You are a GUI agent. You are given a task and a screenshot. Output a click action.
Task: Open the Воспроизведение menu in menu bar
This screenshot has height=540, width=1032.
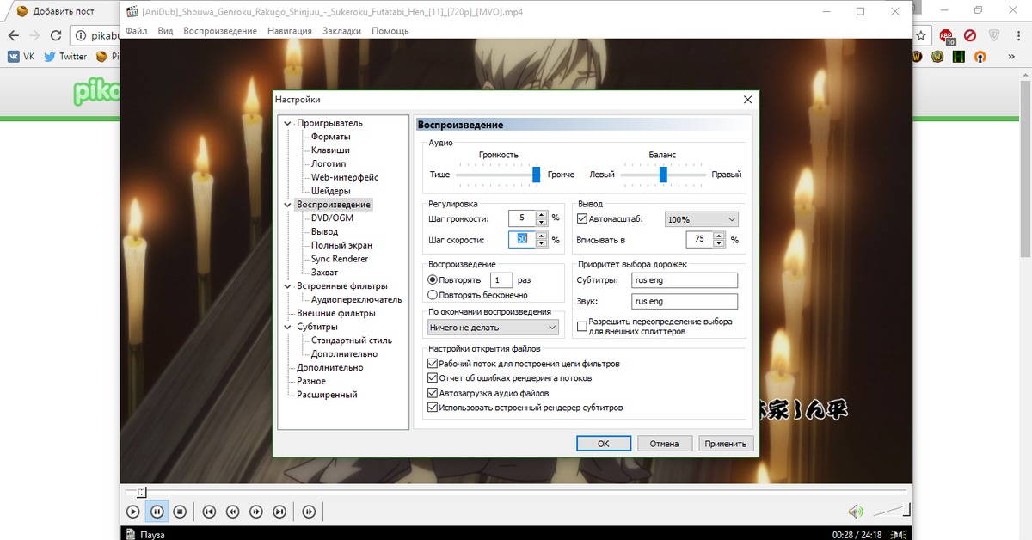coord(219,31)
